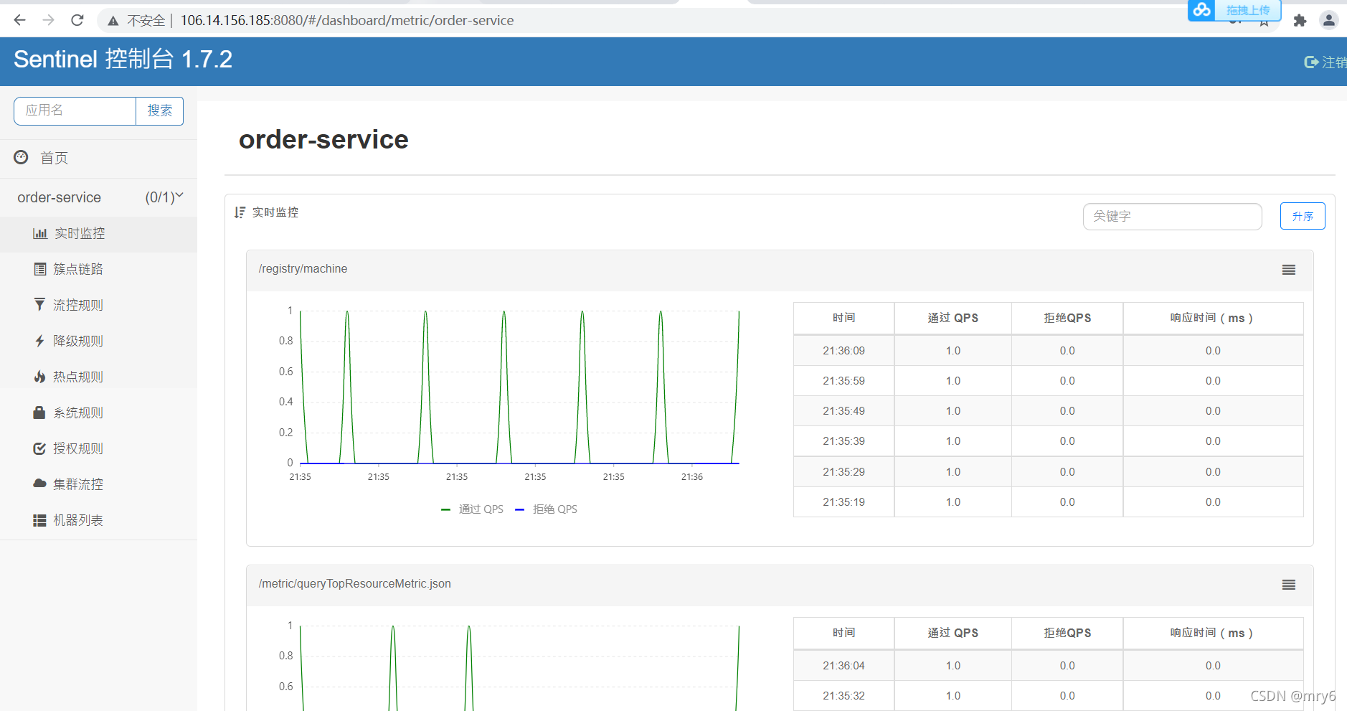Focus the 关键字 filter field
This screenshot has width=1347, height=711.
pyautogui.click(x=1172, y=216)
